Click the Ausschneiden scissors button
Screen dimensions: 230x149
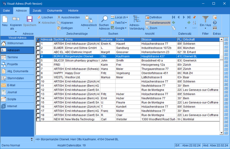68,18
